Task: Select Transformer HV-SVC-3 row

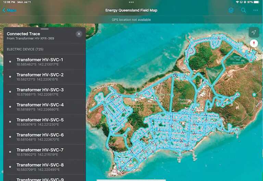Action: click(x=45, y=92)
